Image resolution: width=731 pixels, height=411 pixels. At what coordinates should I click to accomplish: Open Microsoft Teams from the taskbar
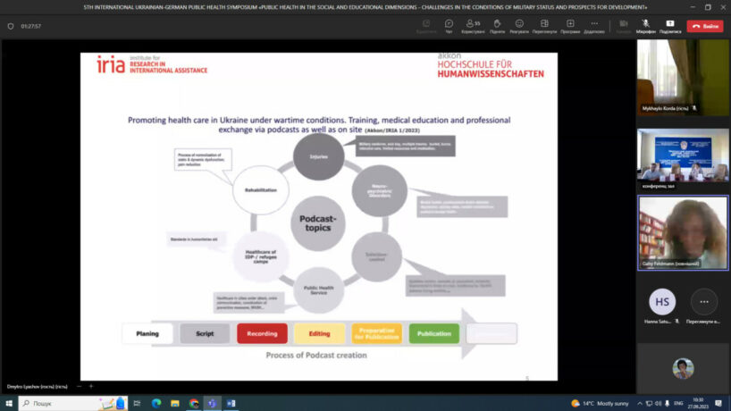click(212, 403)
